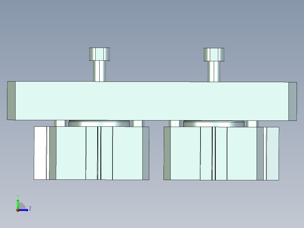Click the washer under the right screw
This screenshot has width=304, height=228.
click(x=213, y=123)
